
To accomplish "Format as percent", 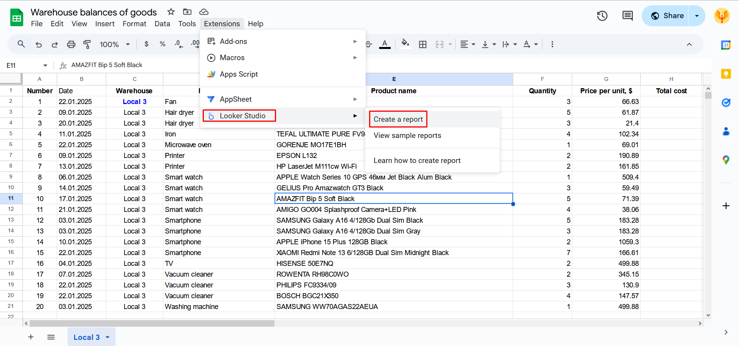I will pyautogui.click(x=163, y=44).
